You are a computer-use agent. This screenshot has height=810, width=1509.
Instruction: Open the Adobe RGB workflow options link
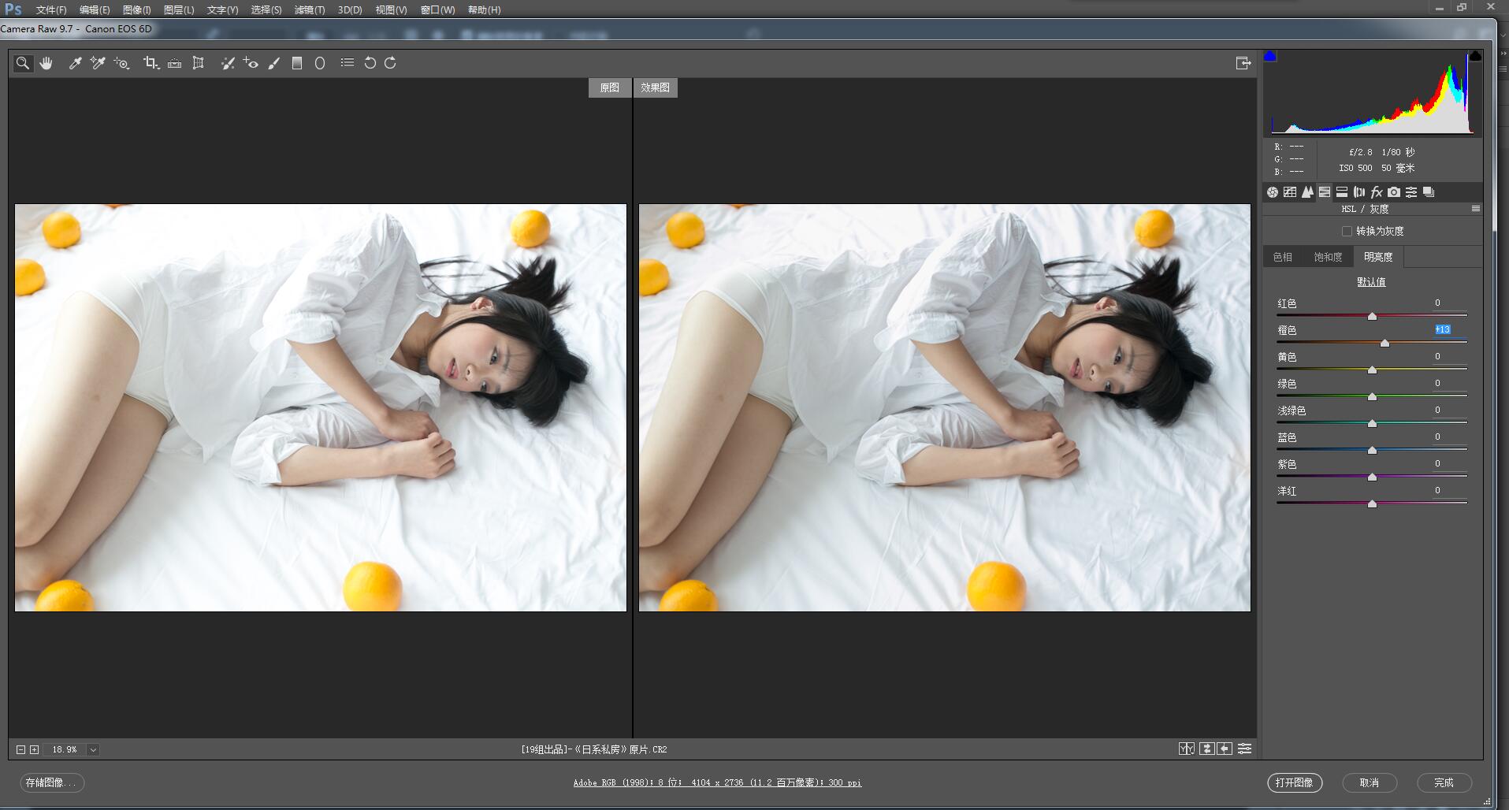[x=717, y=782]
